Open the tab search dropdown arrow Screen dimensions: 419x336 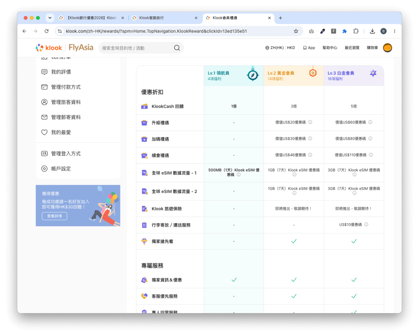coord(50,18)
